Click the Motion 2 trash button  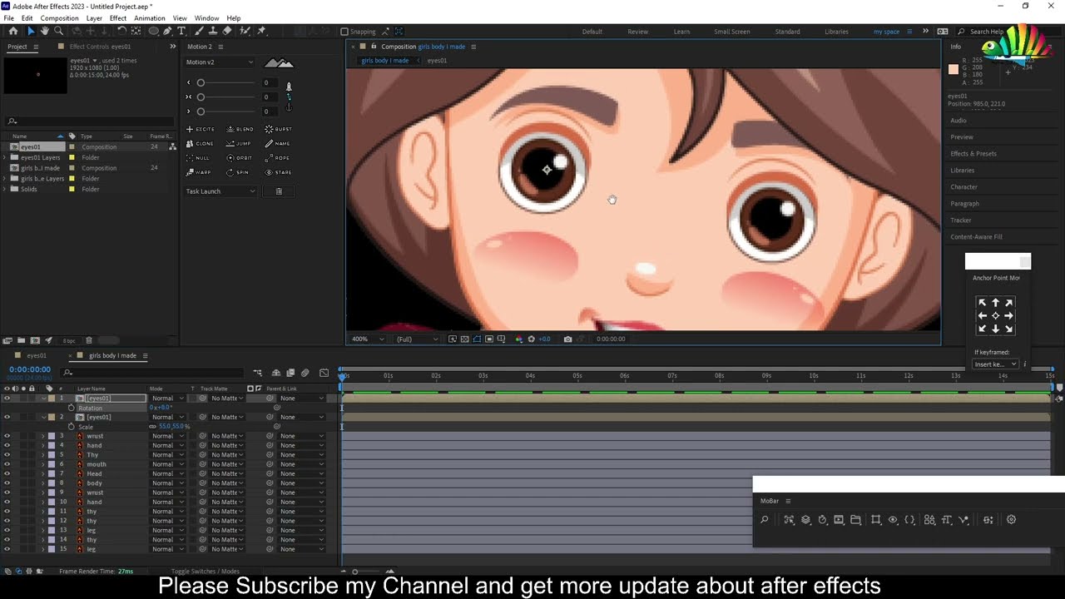[279, 191]
